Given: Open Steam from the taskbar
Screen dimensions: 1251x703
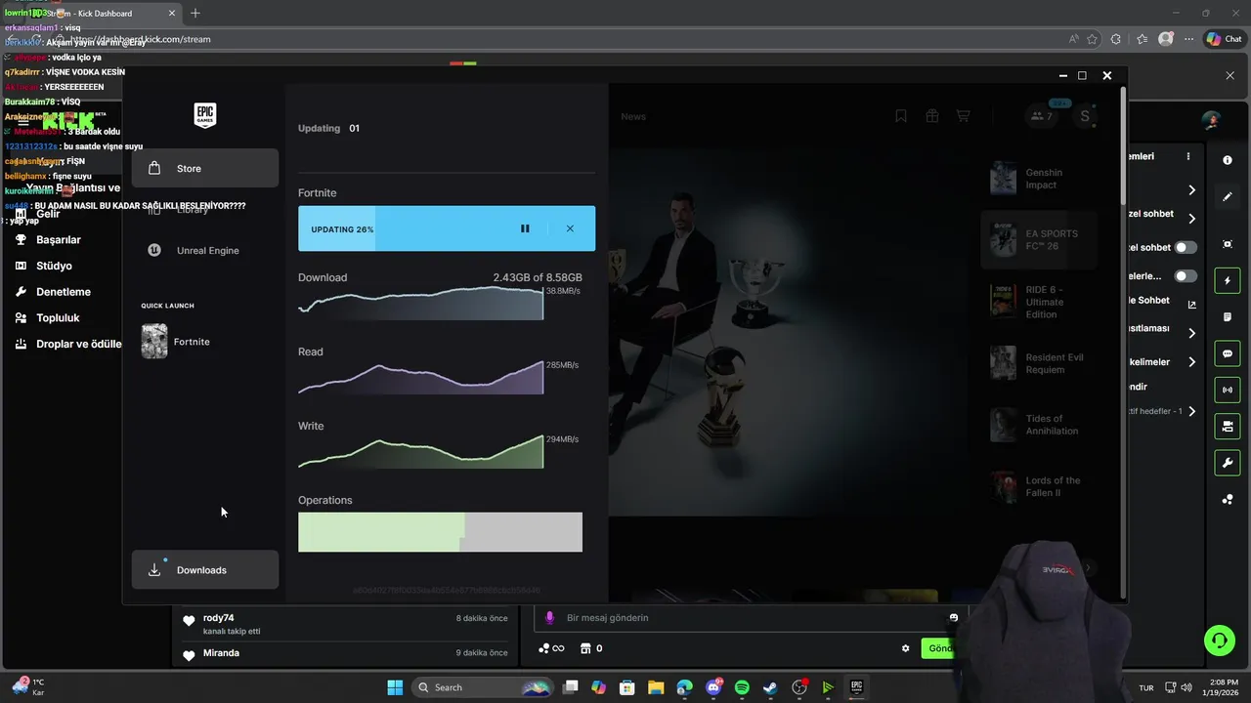Looking at the screenshot, I should [x=770, y=687].
